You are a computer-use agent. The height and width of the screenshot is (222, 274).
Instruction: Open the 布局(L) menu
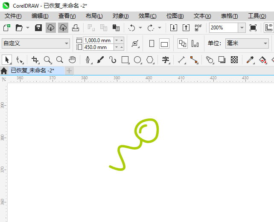[94, 16]
